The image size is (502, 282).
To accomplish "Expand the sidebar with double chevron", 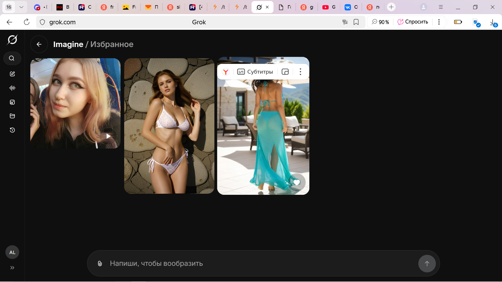I will [x=12, y=268].
